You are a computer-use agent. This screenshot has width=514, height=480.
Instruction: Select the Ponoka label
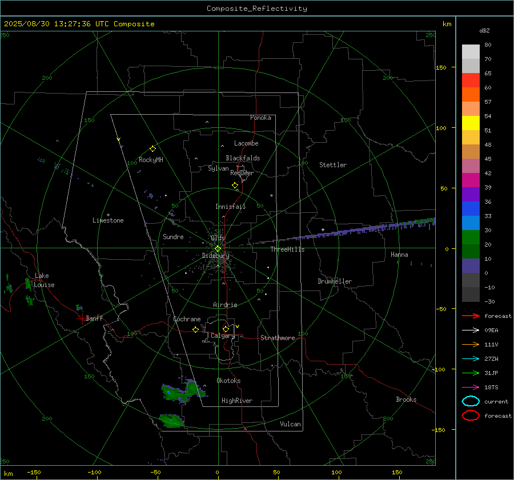[260, 118]
